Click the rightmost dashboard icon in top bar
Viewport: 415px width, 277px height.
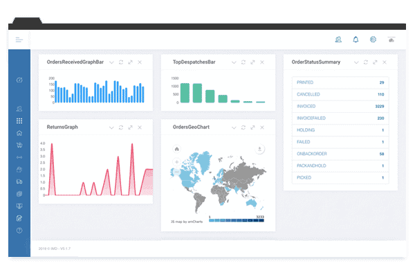(x=391, y=39)
